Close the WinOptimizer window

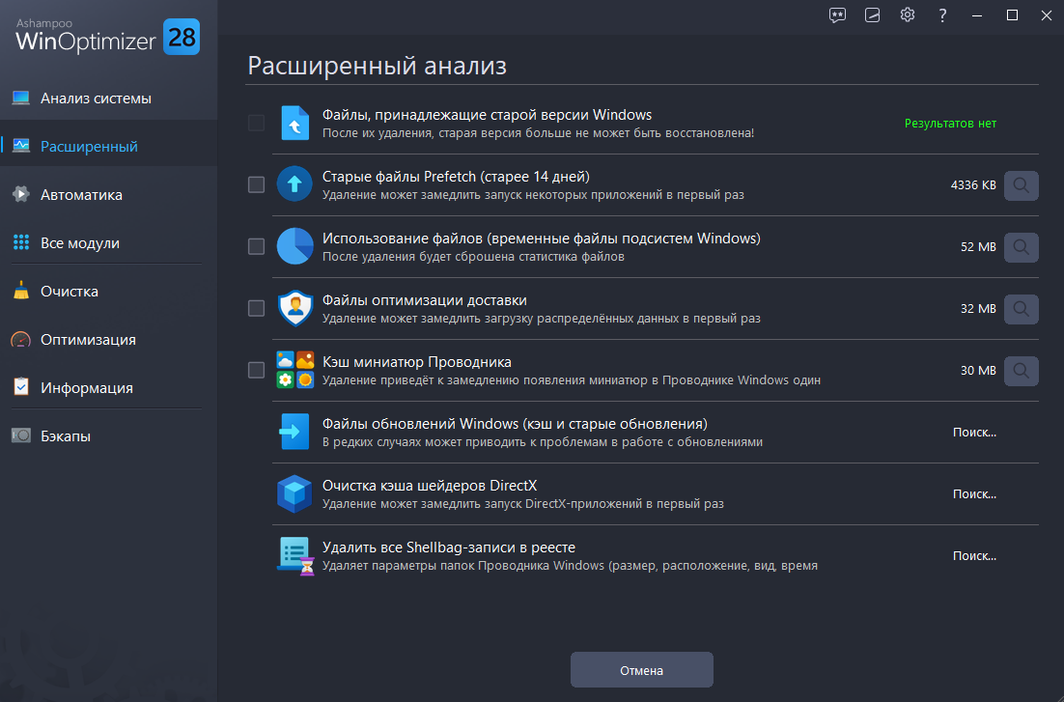click(1047, 14)
